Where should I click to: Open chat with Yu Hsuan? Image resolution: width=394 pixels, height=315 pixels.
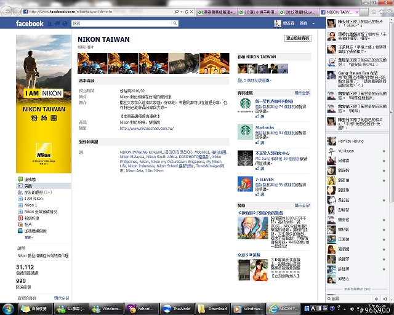click(357, 151)
